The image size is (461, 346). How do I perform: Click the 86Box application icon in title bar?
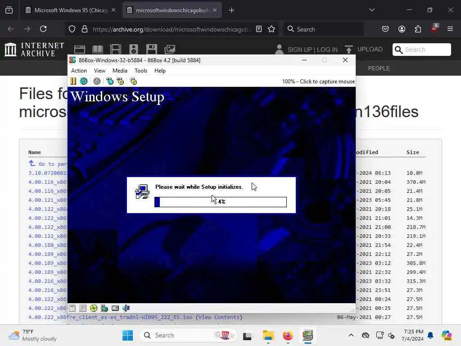[x=72, y=60]
